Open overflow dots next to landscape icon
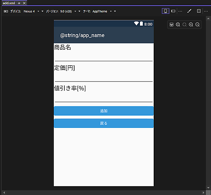 pyautogui.click(x=180, y=11)
